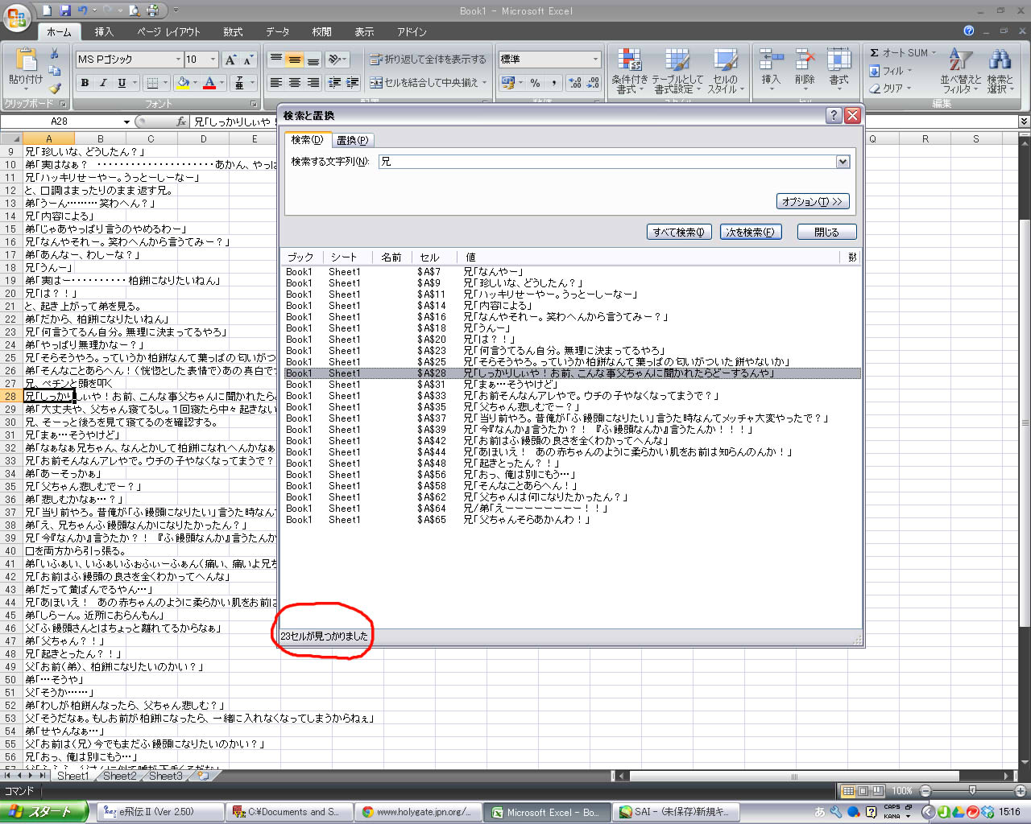This screenshot has height=824, width=1031.
Task: Switch to Page Layout view in status bar
Action: coord(863,791)
